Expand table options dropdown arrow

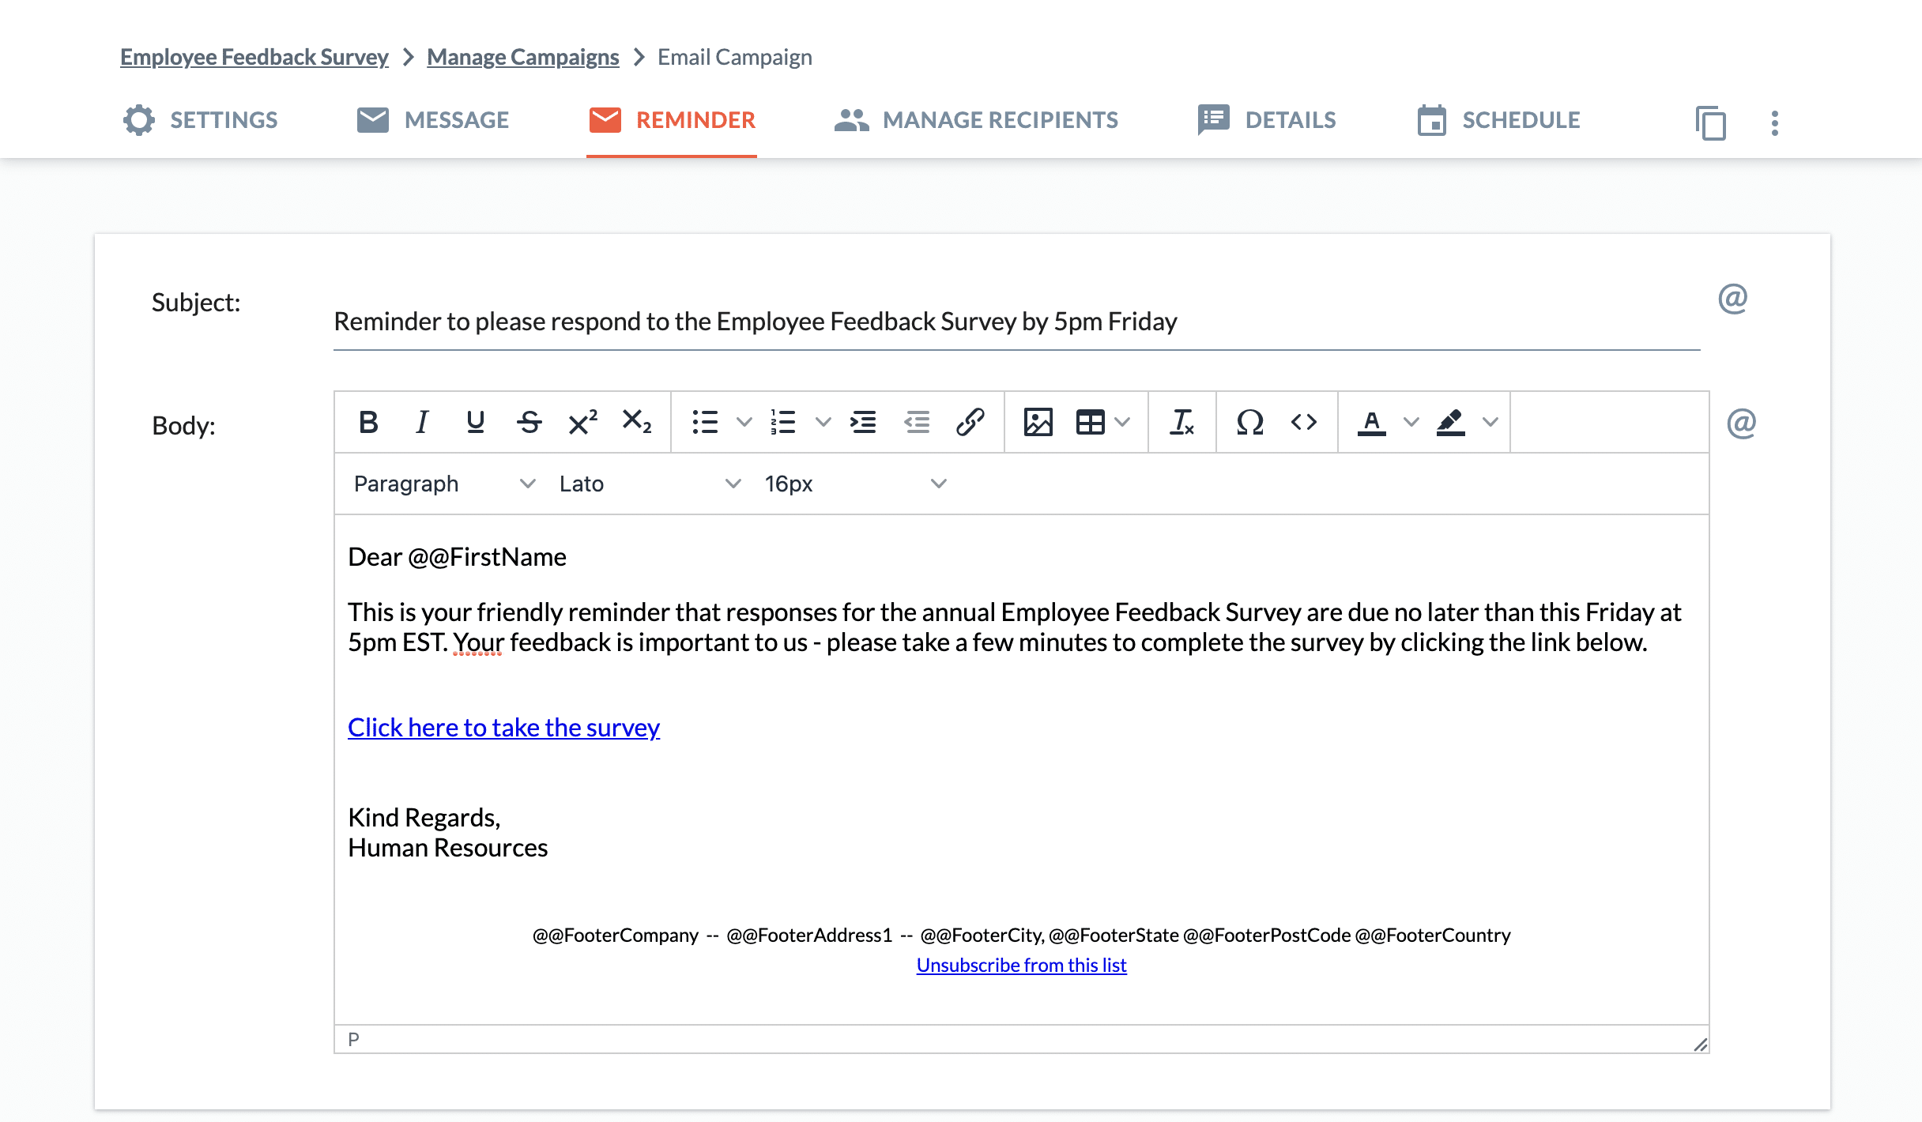1122,422
